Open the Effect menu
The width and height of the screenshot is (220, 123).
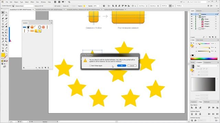click(32, 2)
